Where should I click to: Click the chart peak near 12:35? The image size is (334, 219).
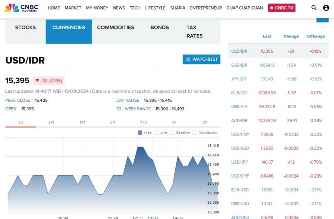140,147
